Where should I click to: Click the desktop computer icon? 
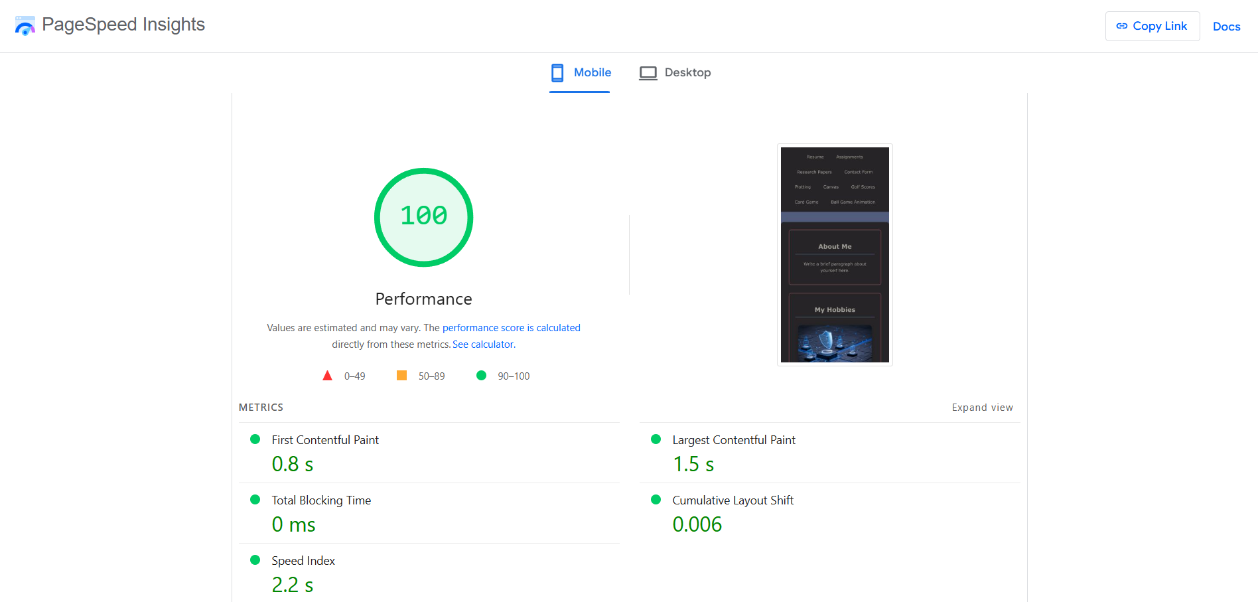[648, 72]
